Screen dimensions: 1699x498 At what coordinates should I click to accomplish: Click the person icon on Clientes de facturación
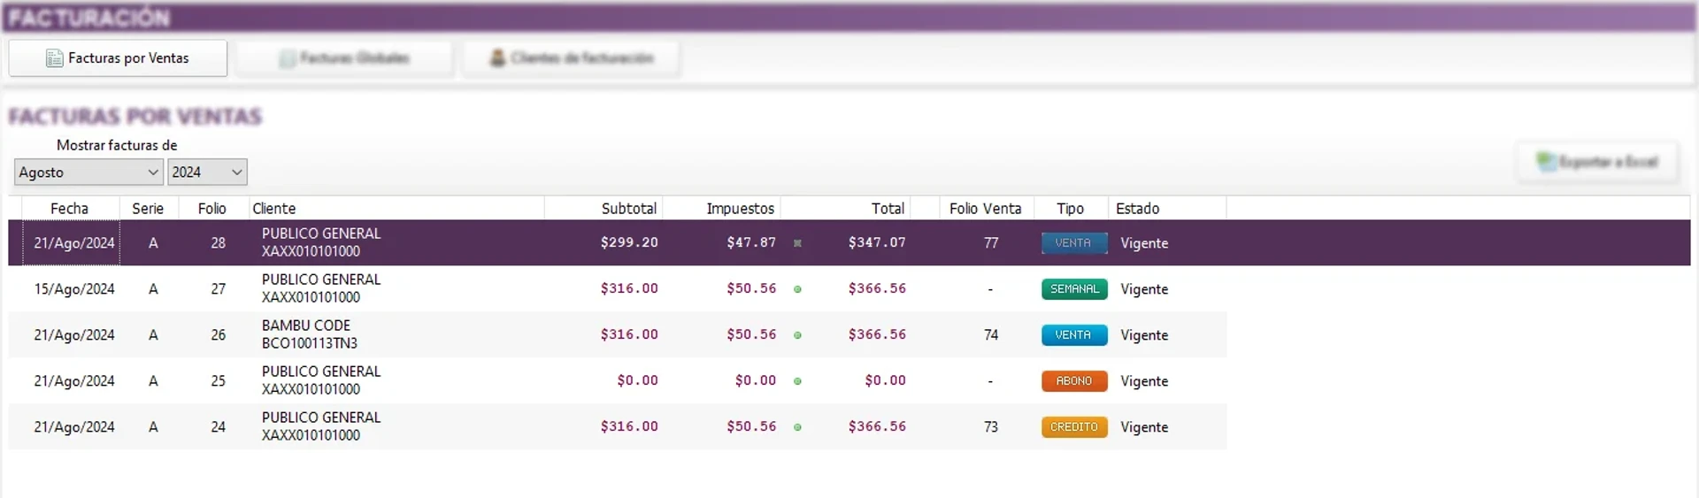[497, 58]
